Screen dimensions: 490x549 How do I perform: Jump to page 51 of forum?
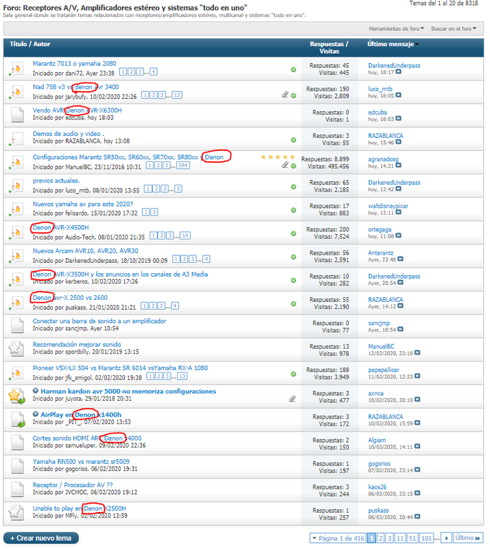[x=412, y=539]
